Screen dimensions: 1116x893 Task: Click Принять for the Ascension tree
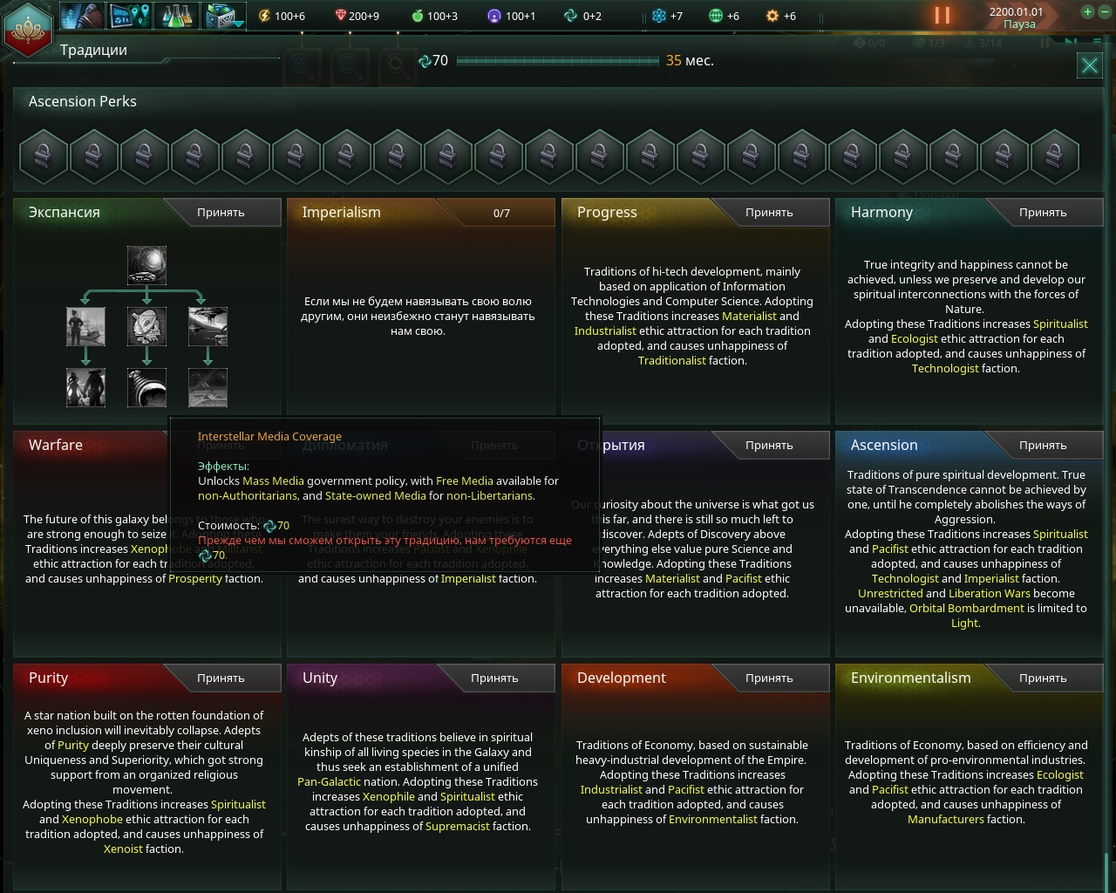(x=1043, y=445)
